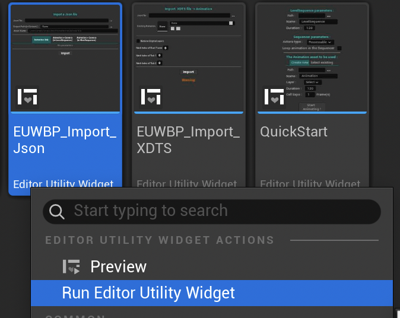The image size is (400, 318).
Task: Click the widget badge icon on EUWBP_Import_Json thumbnail
Action: click(27, 97)
